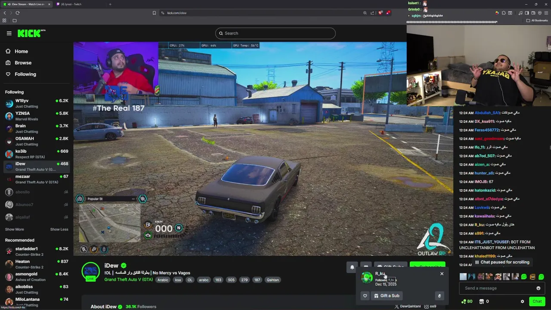
Task: Open MiloLantana recommended channel
Action: [x=37, y=302]
